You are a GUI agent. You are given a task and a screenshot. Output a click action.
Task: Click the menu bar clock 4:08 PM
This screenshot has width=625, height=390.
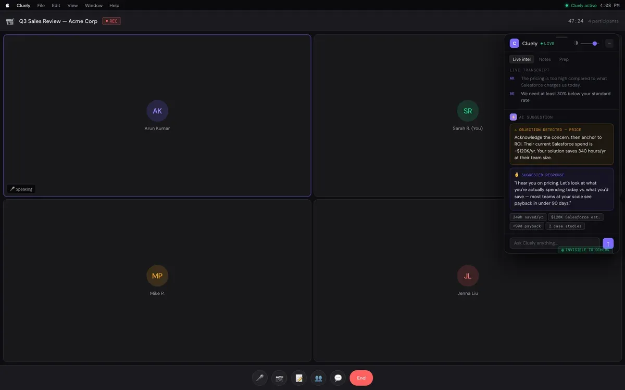(x=609, y=5)
